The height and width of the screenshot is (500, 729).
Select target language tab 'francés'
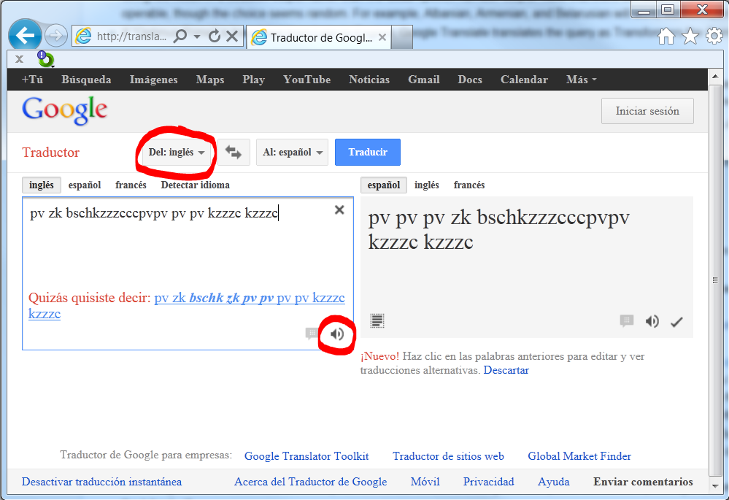(469, 185)
